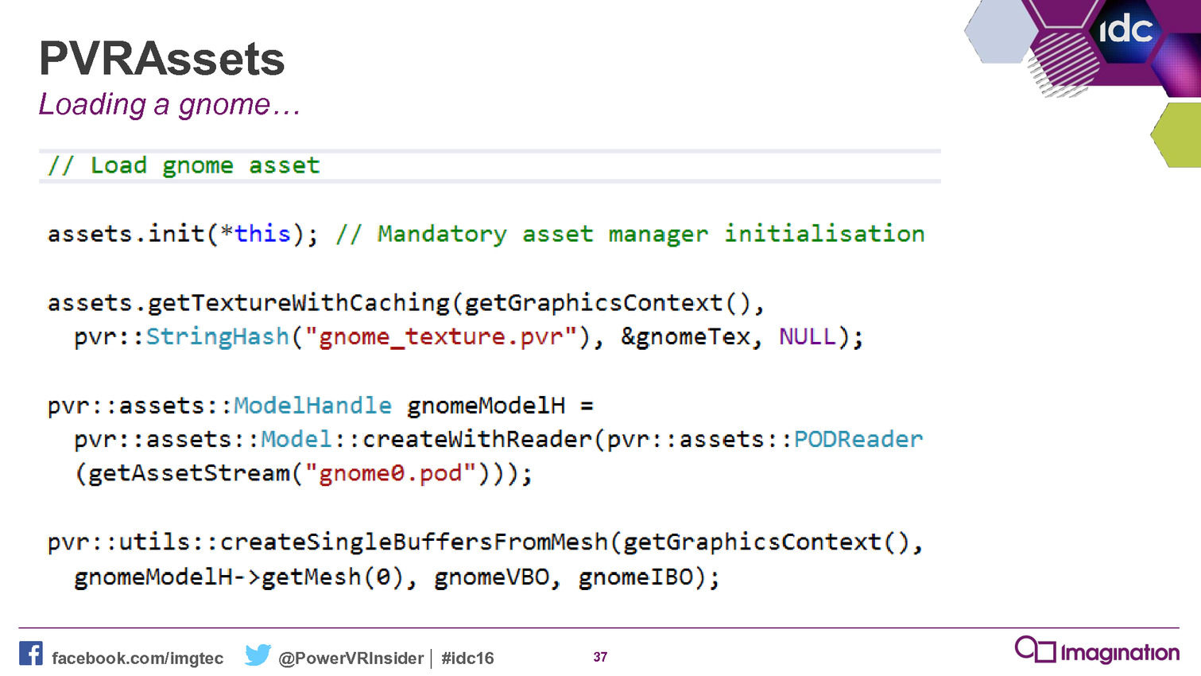
Task: Click the PODReader class name
Action: click(x=858, y=440)
